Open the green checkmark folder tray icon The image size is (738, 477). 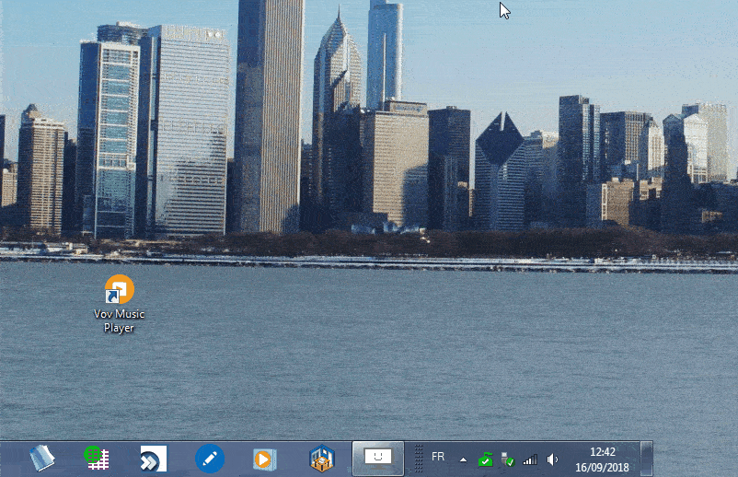485,460
